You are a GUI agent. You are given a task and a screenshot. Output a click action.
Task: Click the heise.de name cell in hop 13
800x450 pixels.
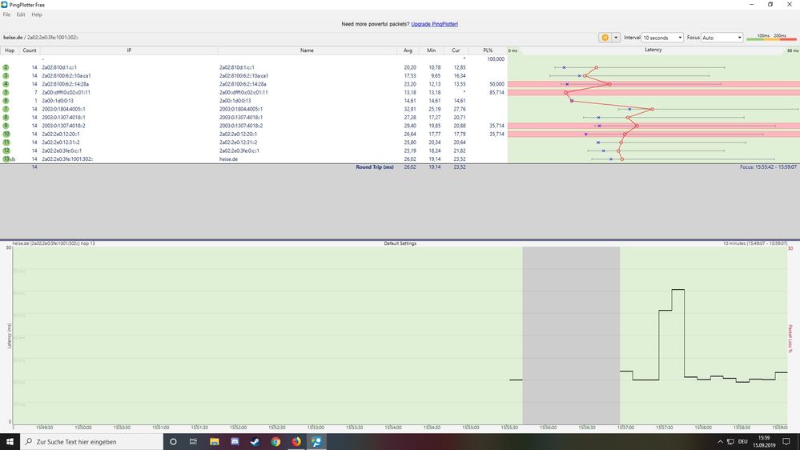tap(228, 159)
